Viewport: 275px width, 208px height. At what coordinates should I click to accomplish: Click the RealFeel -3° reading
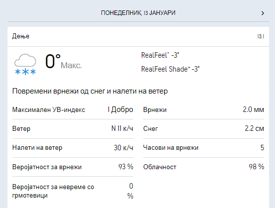pyautogui.click(x=160, y=55)
